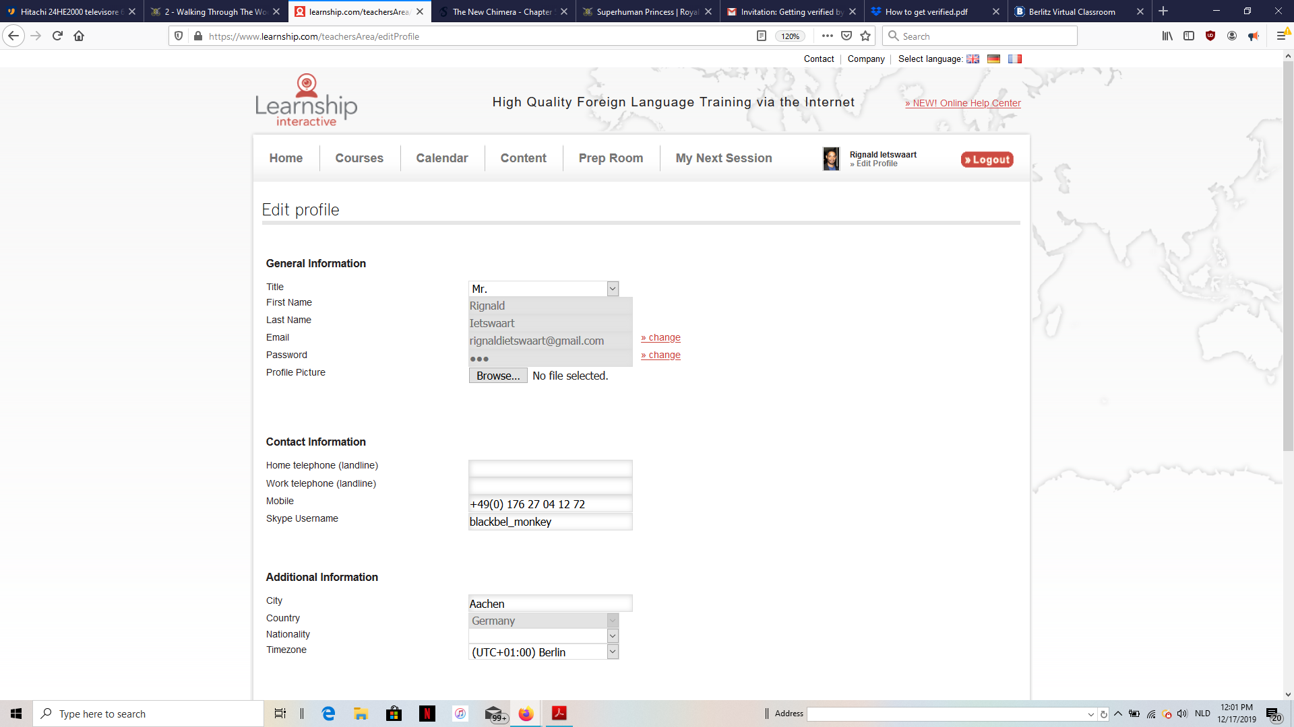
Task: Open the Firefox library icon
Action: click(x=1167, y=36)
